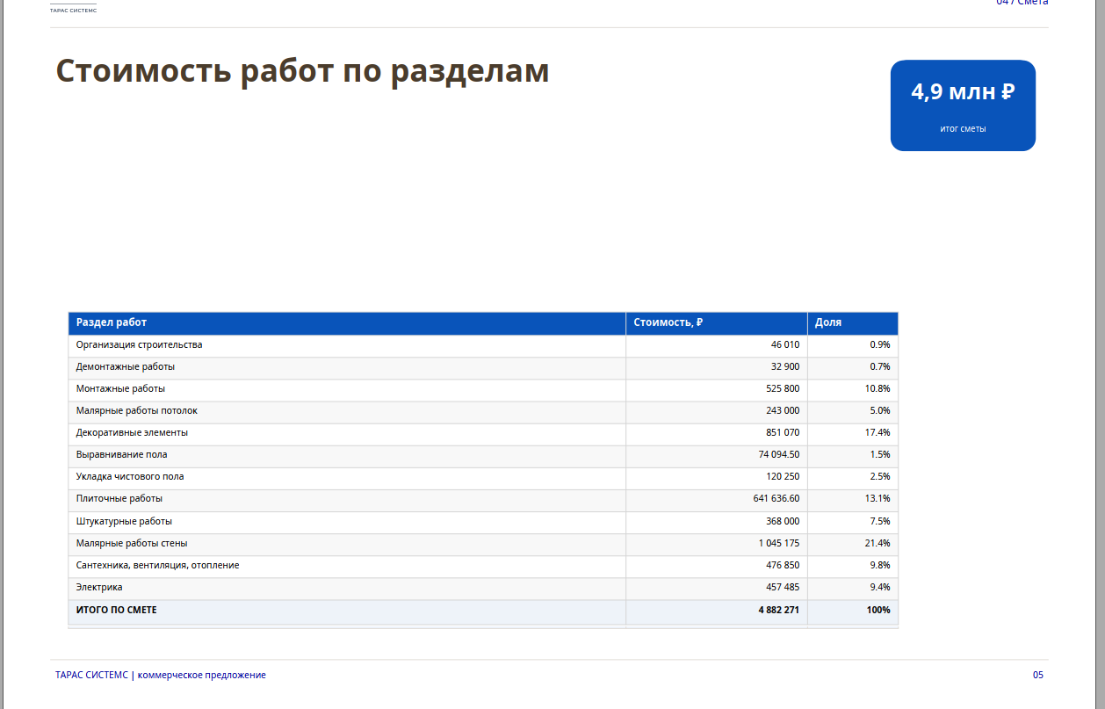Select the Демонтажные работы row label
The width and height of the screenshot is (1105, 709).
[x=126, y=367]
